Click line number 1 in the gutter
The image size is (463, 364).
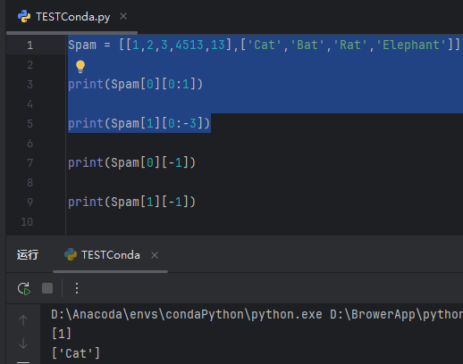pos(29,45)
